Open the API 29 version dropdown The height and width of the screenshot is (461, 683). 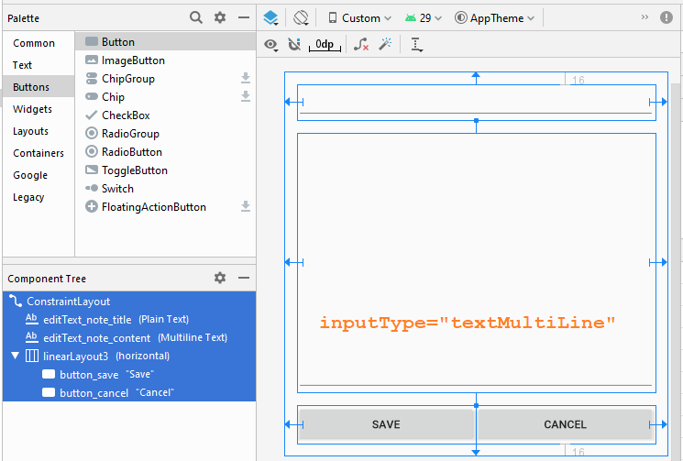tap(424, 17)
